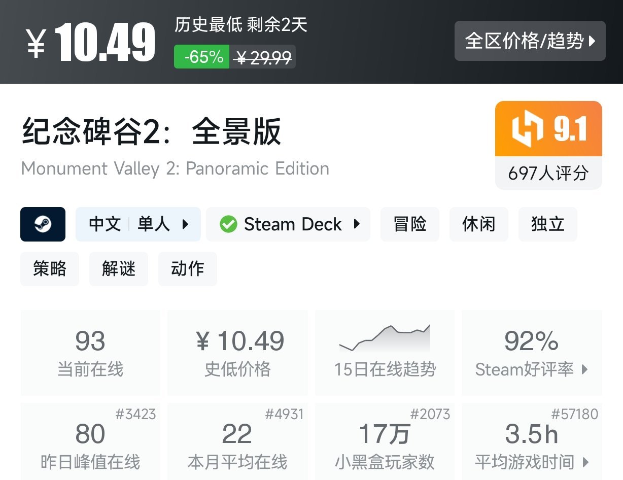Screen dimensions: 623x480
Task: Open the 全区价格/趋势 regional price menu
Action: click(x=530, y=42)
